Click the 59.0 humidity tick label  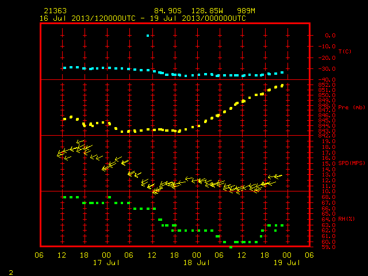328,247
